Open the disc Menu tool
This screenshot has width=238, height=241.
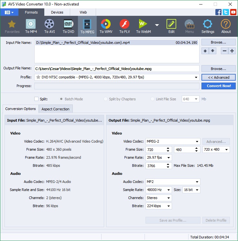[189, 26]
